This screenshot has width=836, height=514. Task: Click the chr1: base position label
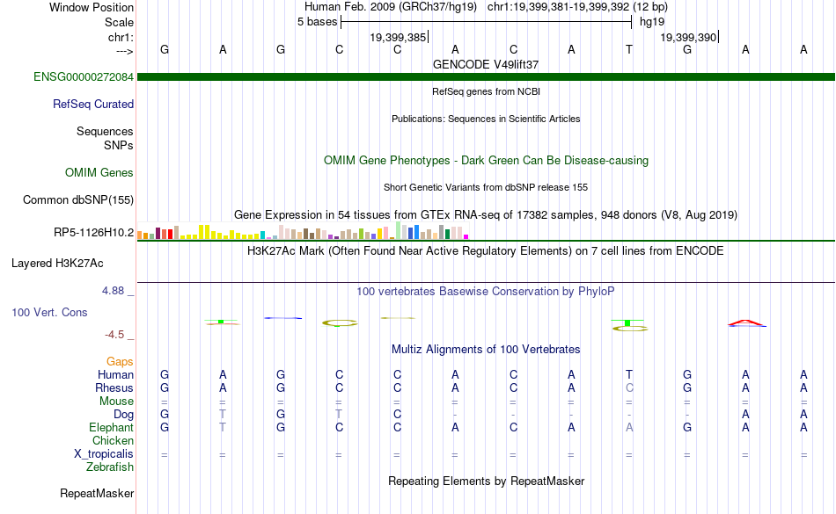coord(121,37)
